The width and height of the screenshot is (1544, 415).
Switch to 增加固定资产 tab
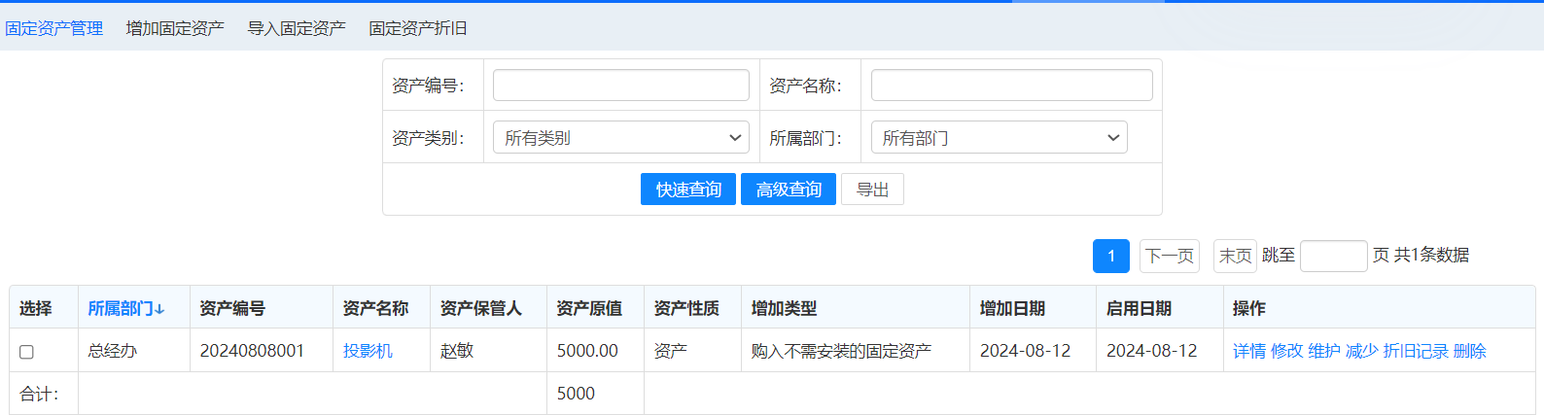[x=175, y=28]
